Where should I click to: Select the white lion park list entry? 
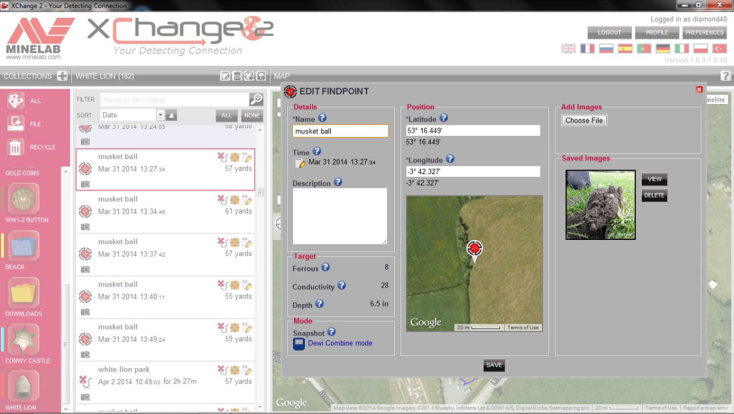click(x=165, y=383)
